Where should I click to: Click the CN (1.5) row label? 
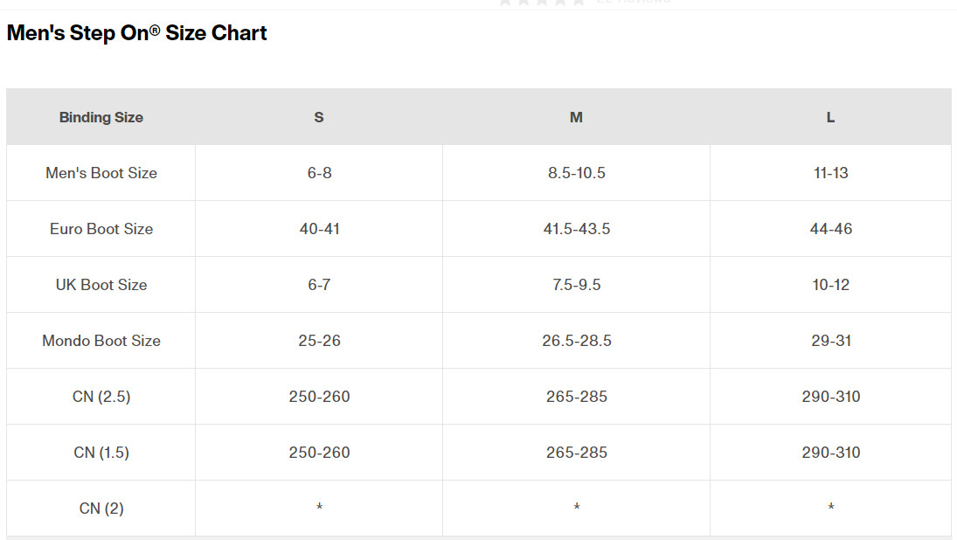click(101, 453)
